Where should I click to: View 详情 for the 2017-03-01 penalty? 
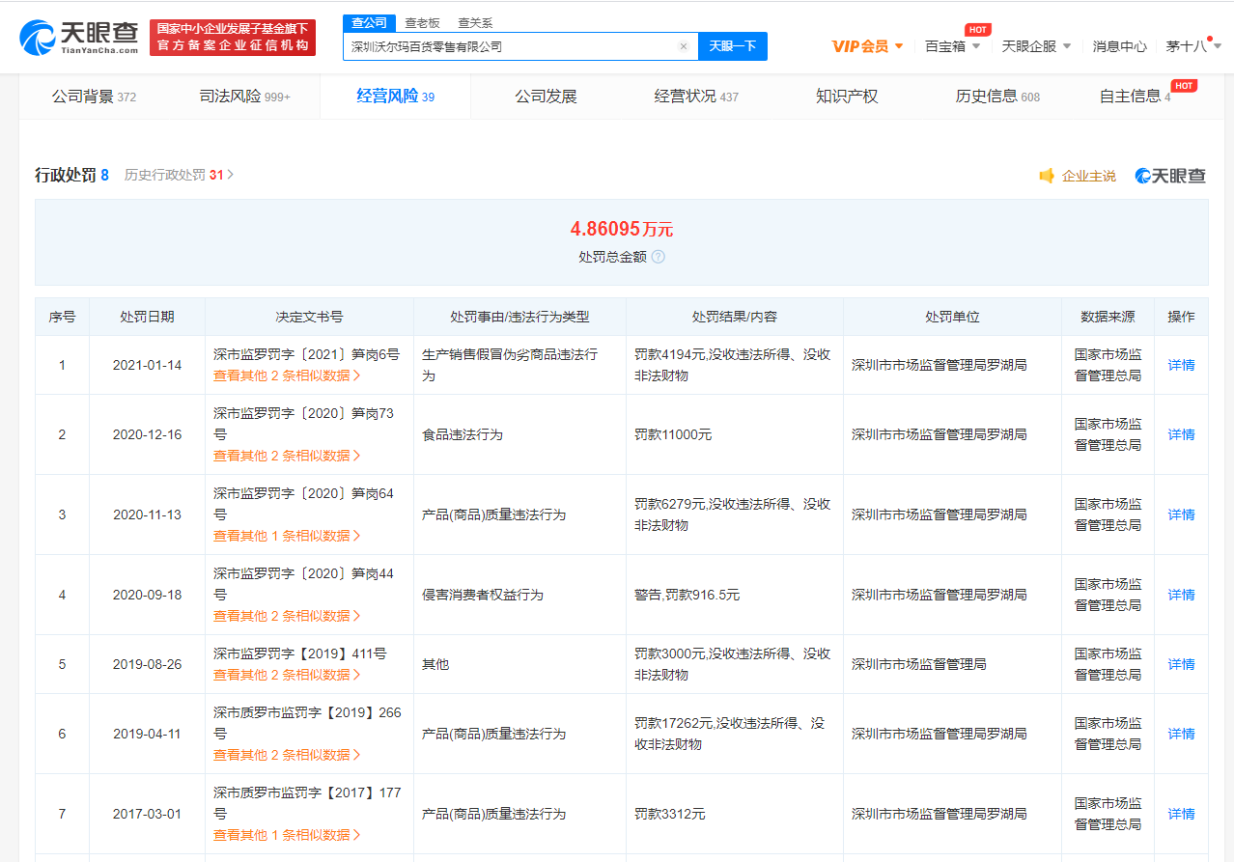[1181, 814]
